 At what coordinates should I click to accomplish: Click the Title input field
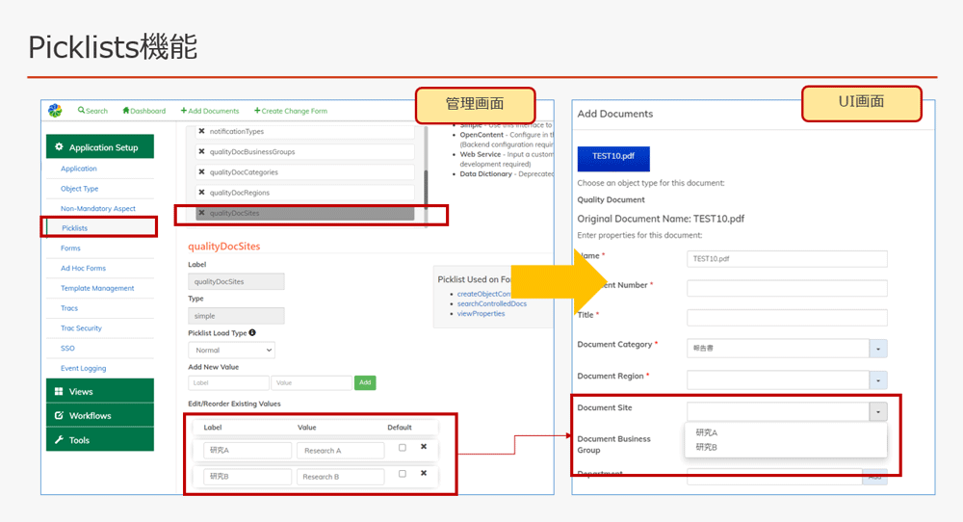(x=787, y=318)
